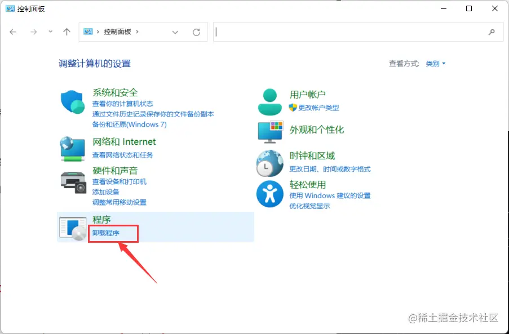
Task: Open 通过文件历史记录保存你的文件备份副本 link
Action: (x=153, y=114)
